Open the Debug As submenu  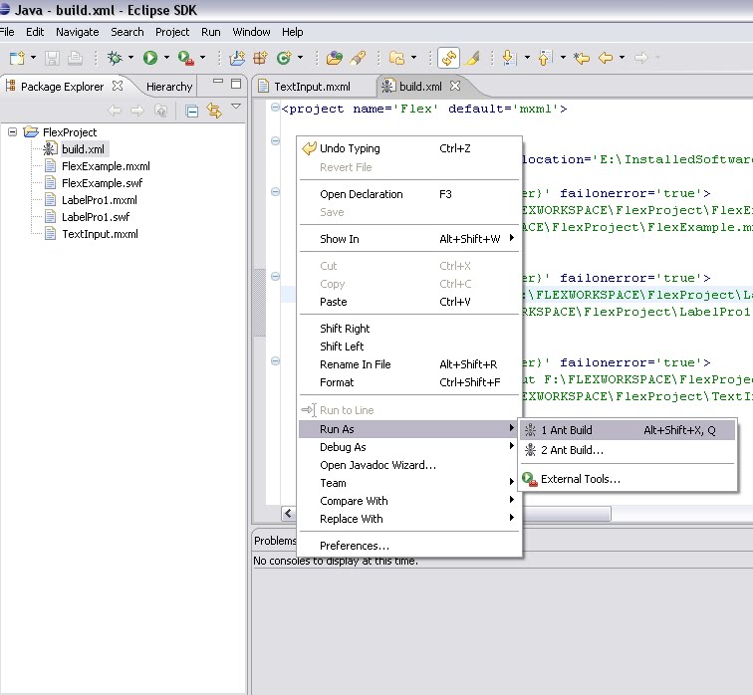click(409, 447)
